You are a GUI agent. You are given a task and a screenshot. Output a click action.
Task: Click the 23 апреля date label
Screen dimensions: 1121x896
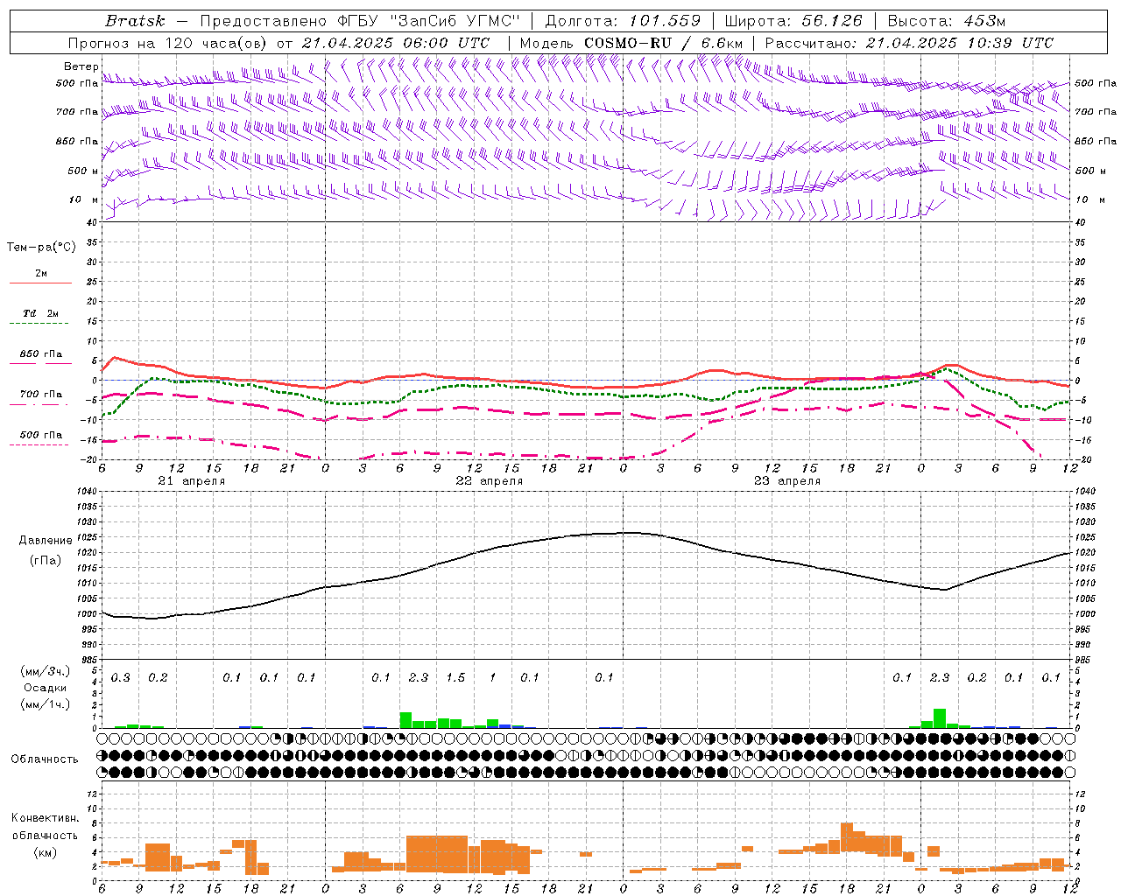pyautogui.click(x=786, y=481)
